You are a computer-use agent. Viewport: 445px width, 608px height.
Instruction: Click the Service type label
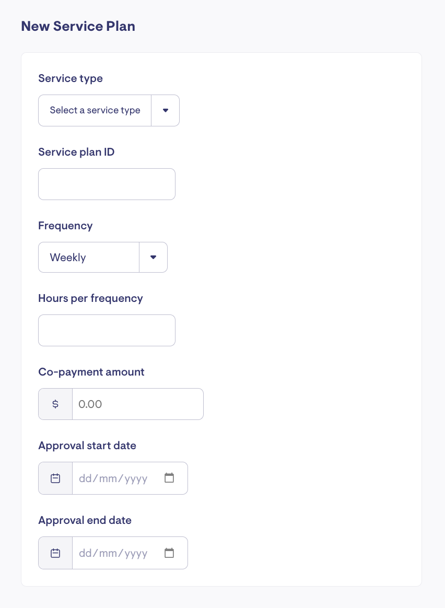point(71,78)
